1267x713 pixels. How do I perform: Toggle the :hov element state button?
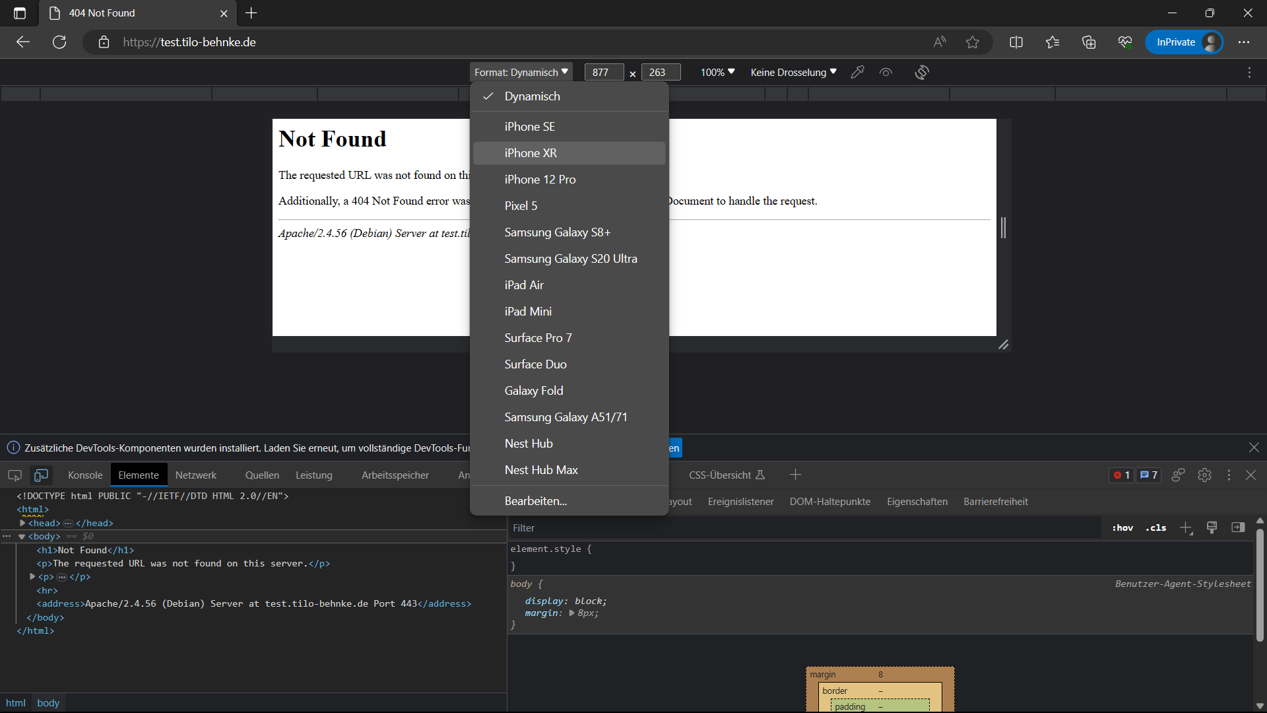[x=1122, y=528]
